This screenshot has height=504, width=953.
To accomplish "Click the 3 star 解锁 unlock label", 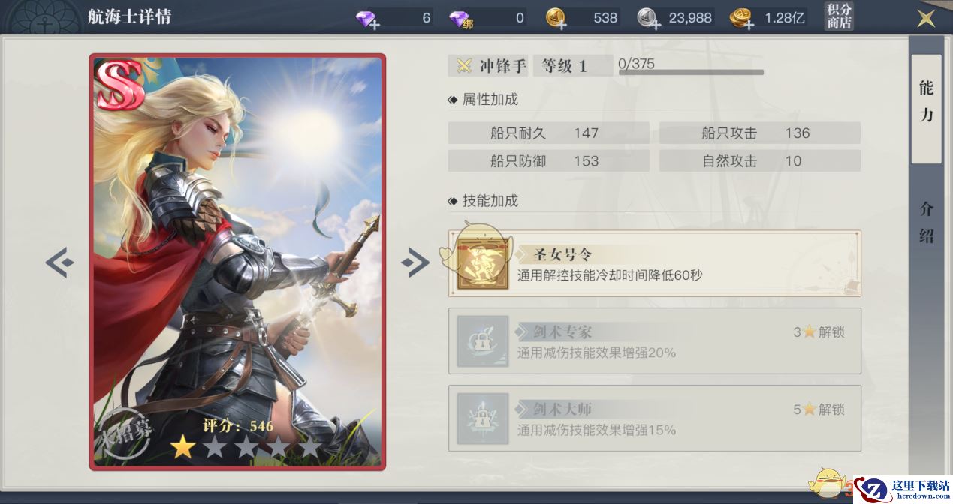I will (819, 331).
